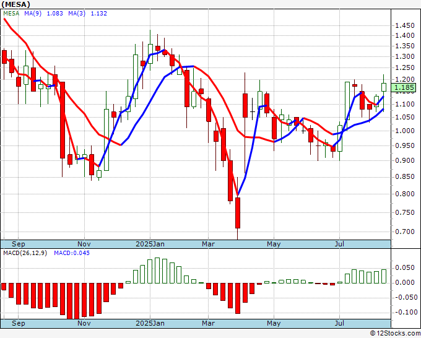This screenshot has height=338, width=421.
Task: Click the green 1.185 current price tag
Action: click(x=406, y=88)
